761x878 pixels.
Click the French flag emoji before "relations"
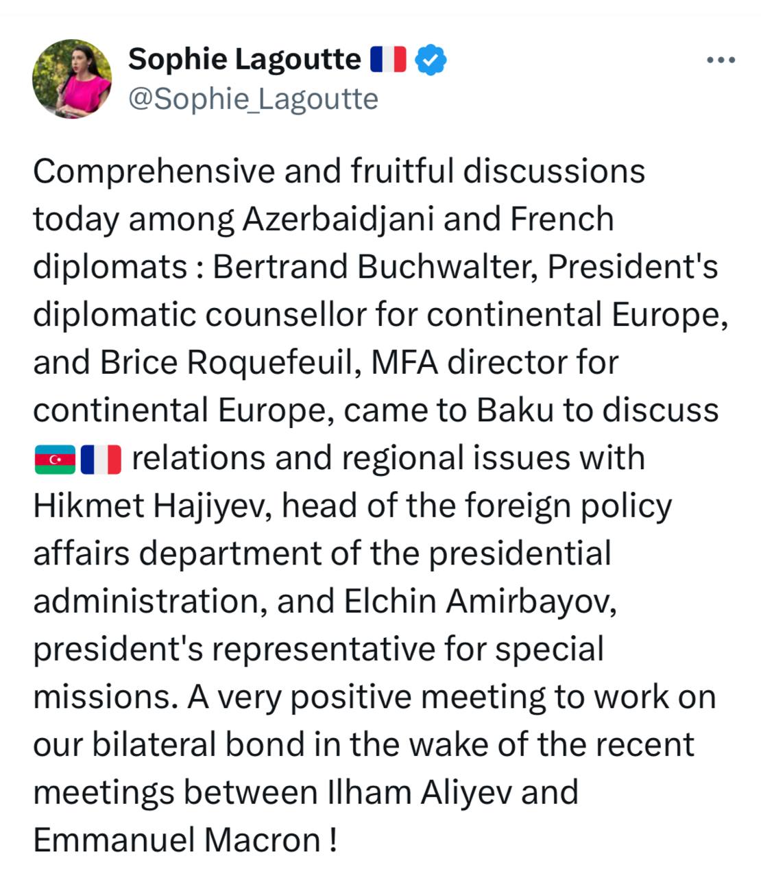click(101, 459)
